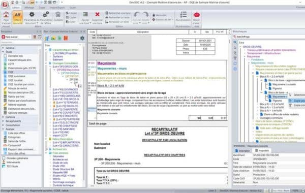Expand the Général section in Navigation
305x193 pixels.
tap(3, 48)
